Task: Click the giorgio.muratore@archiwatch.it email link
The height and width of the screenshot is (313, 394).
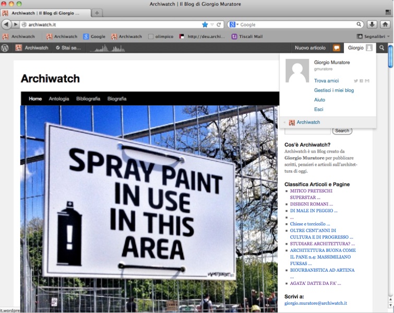Action: [x=316, y=303]
